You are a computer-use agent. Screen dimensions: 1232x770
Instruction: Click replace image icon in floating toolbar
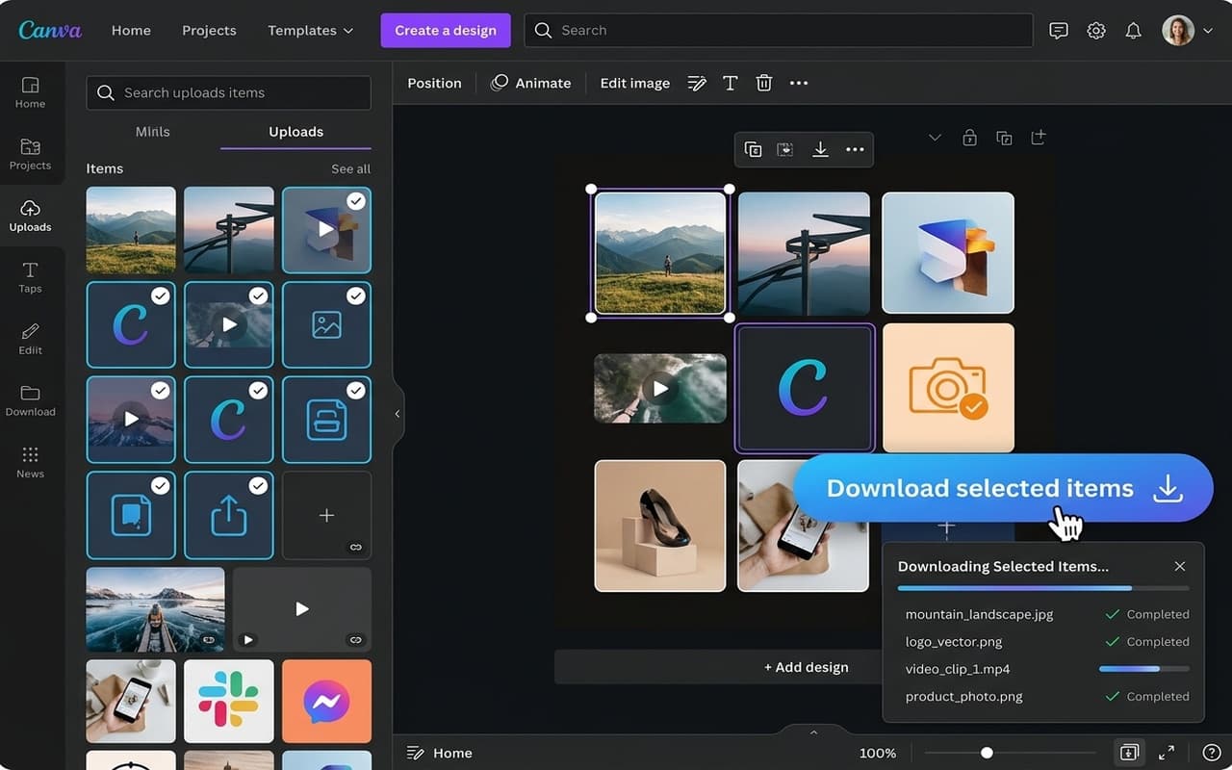[785, 150]
